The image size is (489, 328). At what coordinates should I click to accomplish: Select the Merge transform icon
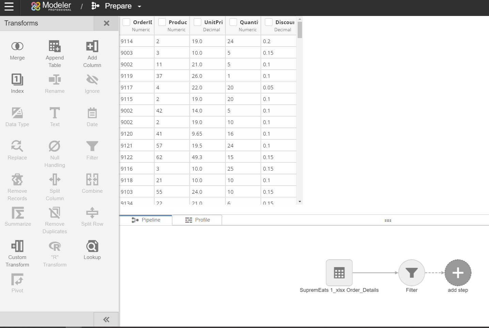(x=17, y=46)
